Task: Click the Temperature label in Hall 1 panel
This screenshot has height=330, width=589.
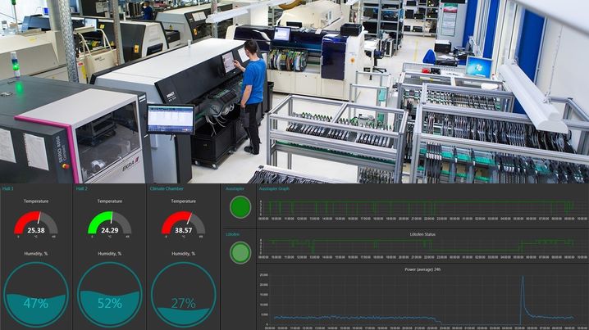Action: click(36, 201)
